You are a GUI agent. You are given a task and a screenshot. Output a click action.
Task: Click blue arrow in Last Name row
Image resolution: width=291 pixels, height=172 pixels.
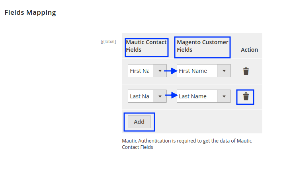pos(171,96)
